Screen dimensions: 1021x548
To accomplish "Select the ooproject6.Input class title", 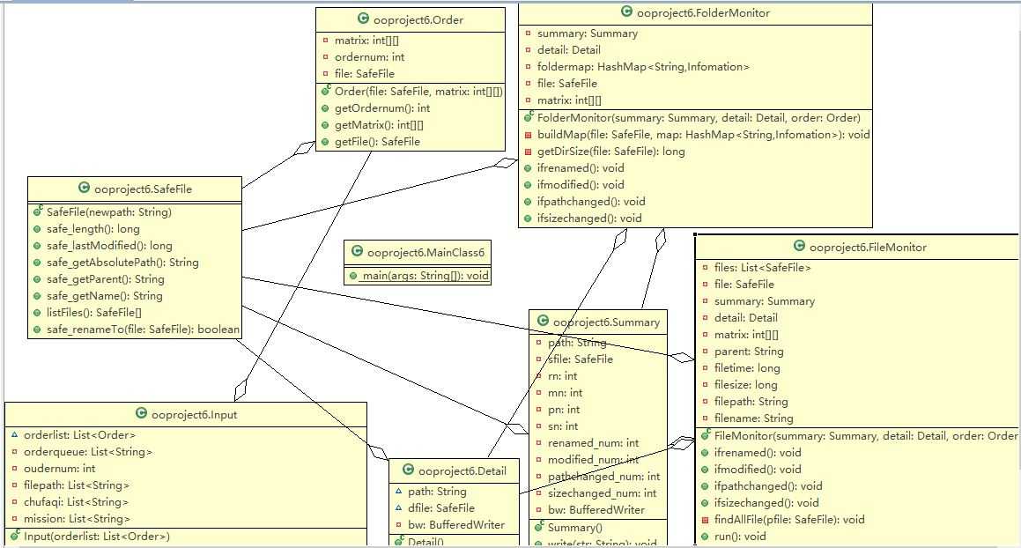I will (x=194, y=415).
